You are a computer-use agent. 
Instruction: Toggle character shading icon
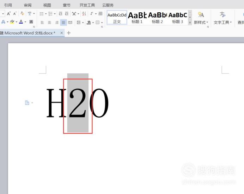tap(31, 22)
